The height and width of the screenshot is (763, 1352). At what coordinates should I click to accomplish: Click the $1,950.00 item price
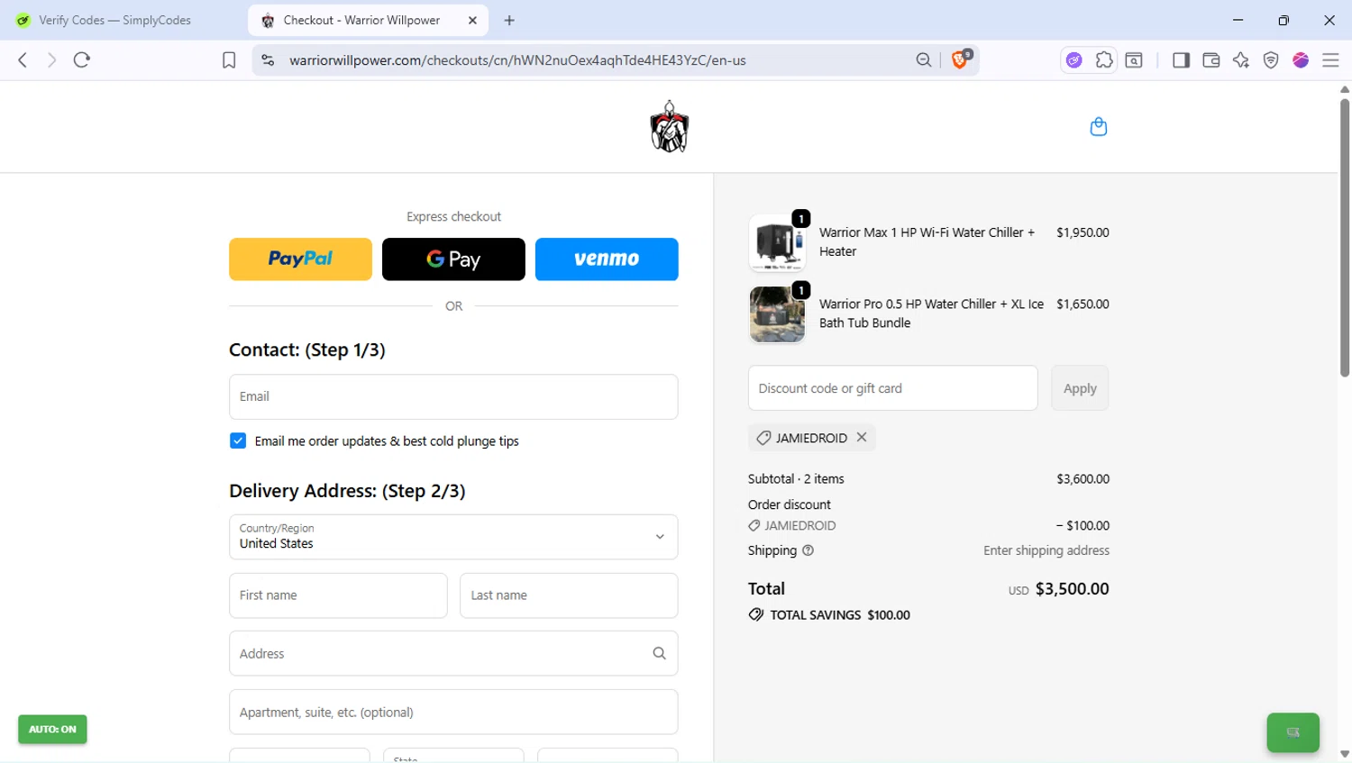[x=1083, y=232]
